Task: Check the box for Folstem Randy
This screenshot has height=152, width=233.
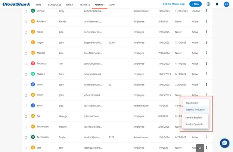Action: tap(26, 22)
